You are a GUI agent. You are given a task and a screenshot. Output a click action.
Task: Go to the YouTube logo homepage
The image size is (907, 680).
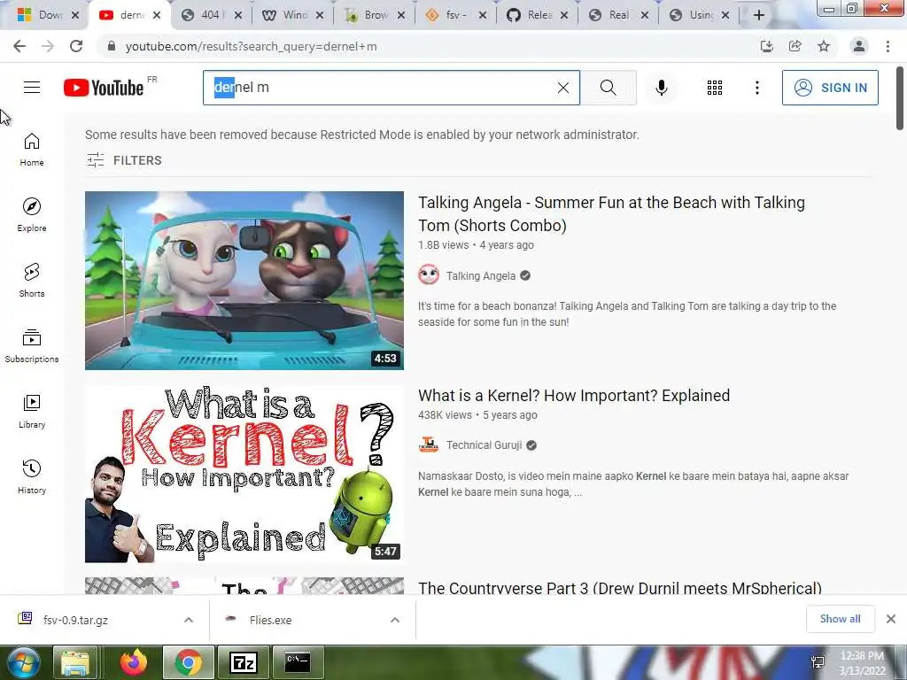point(104,88)
